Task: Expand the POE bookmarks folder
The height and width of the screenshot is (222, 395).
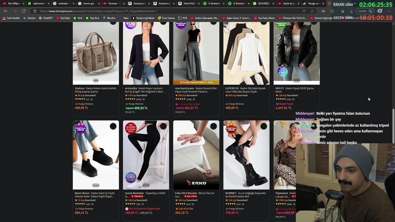Action: tap(183, 18)
